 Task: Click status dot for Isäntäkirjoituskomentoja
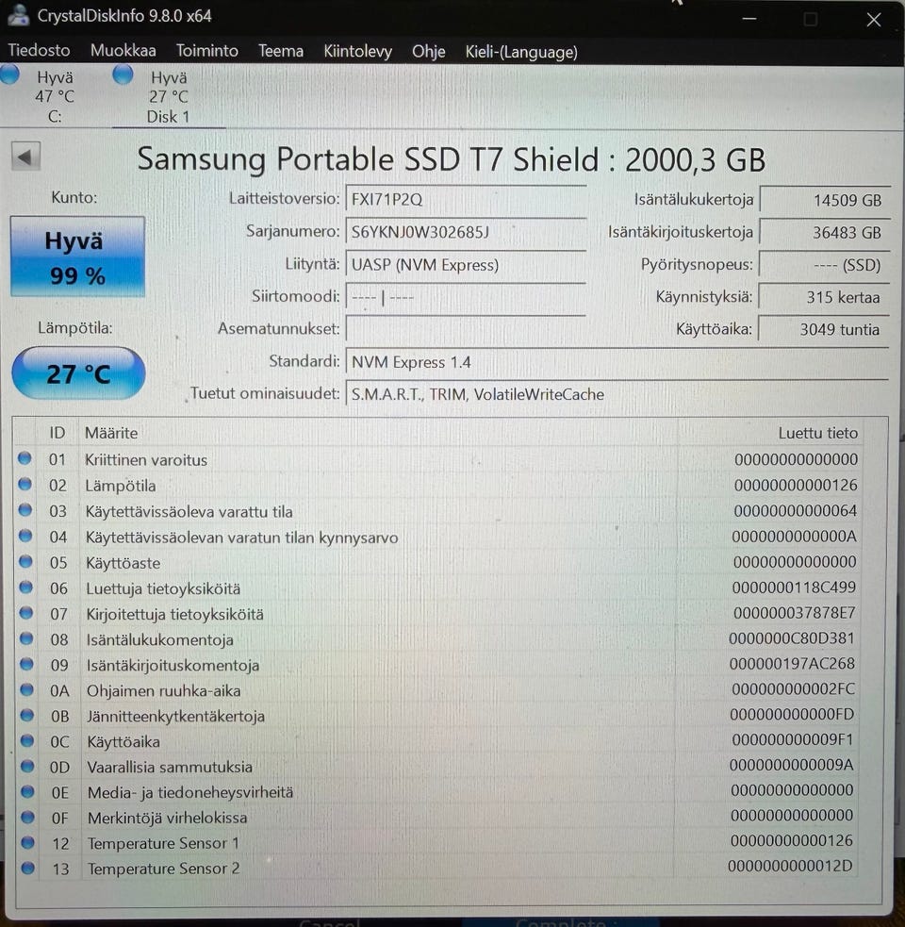(x=27, y=663)
